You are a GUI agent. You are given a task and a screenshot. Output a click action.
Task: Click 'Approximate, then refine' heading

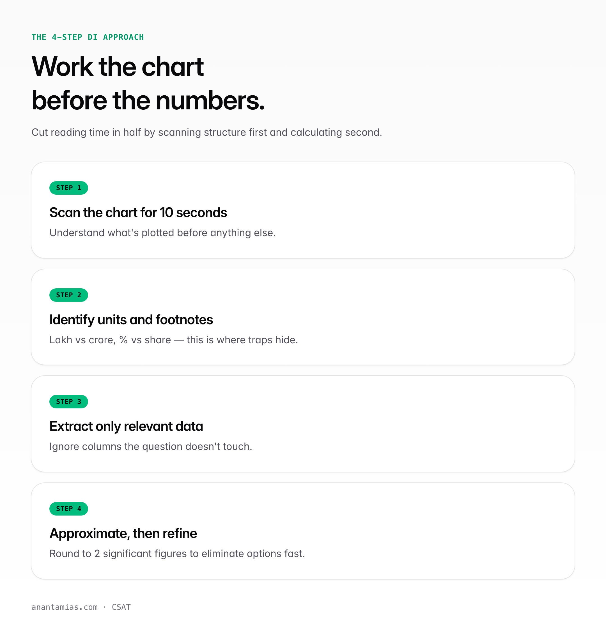pyautogui.click(x=123, y=533)
